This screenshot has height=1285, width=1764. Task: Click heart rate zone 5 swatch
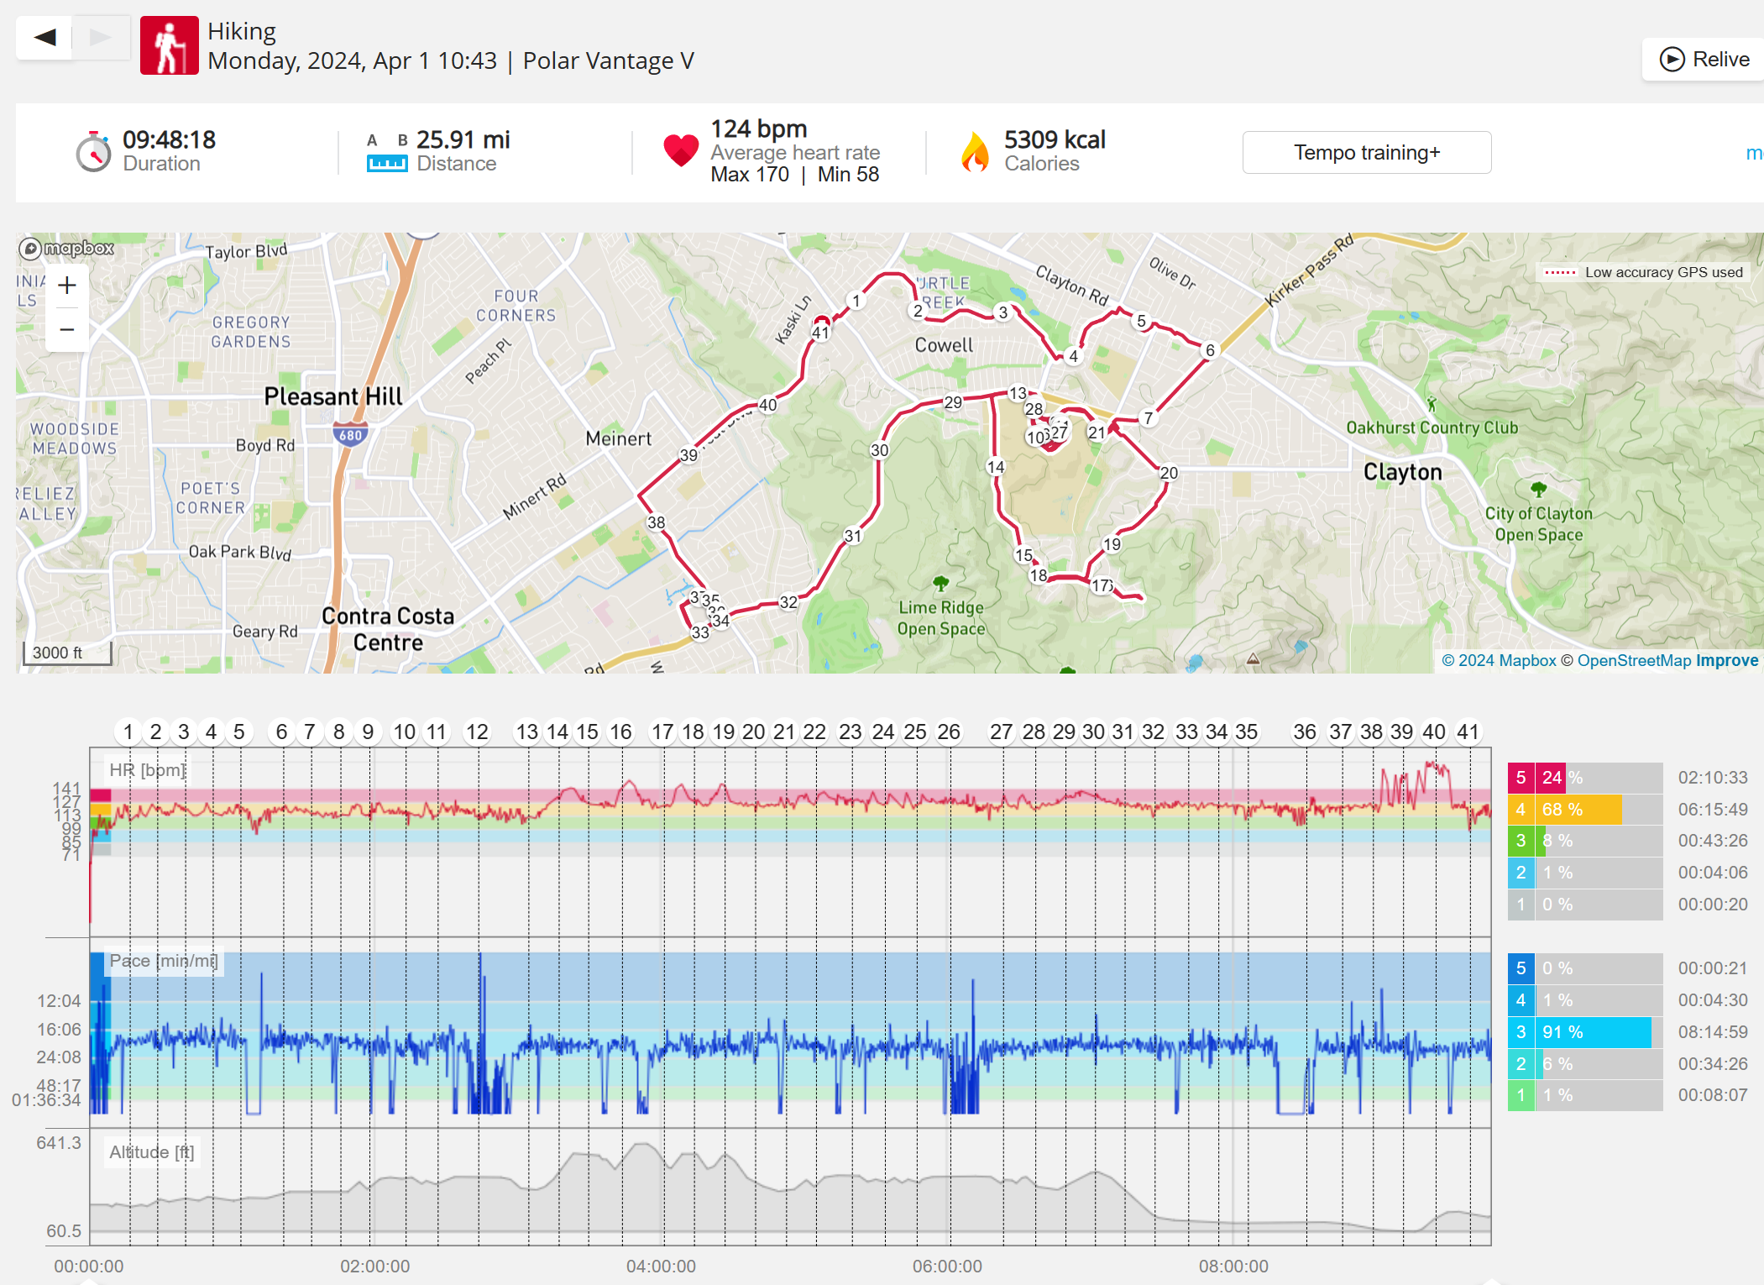click(1521, 778)
